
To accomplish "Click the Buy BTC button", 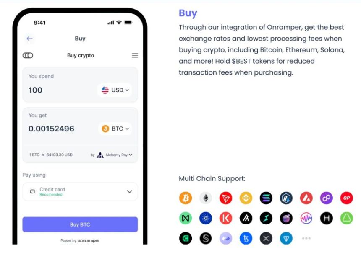I will pos(80,224).
